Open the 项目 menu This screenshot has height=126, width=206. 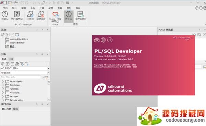(14, 8)
